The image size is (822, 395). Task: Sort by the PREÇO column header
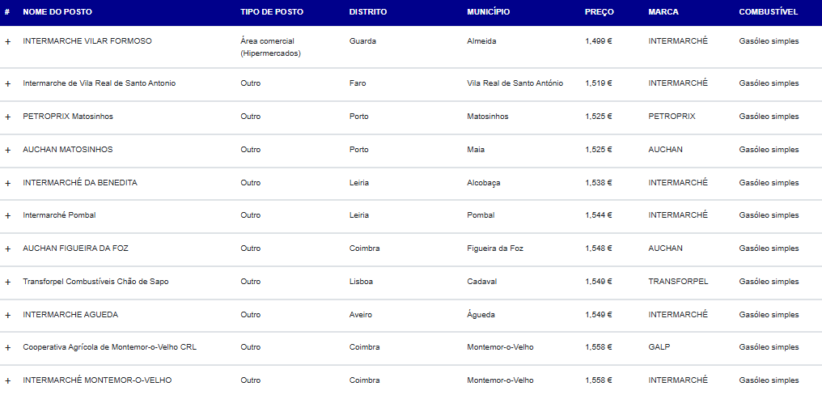click(600, 12)
